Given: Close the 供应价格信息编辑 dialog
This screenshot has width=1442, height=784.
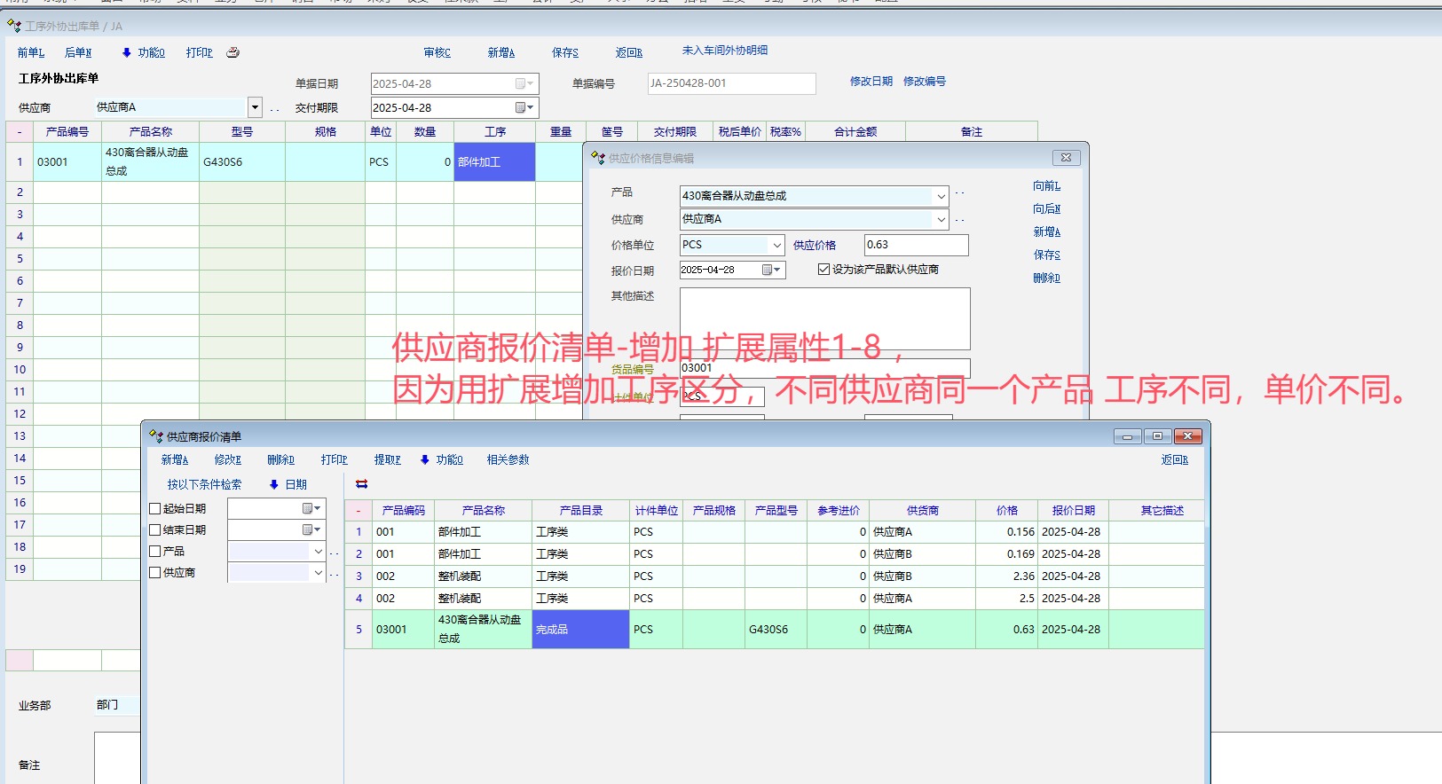Looking at the screenshot, I should tap(1066, 158).
